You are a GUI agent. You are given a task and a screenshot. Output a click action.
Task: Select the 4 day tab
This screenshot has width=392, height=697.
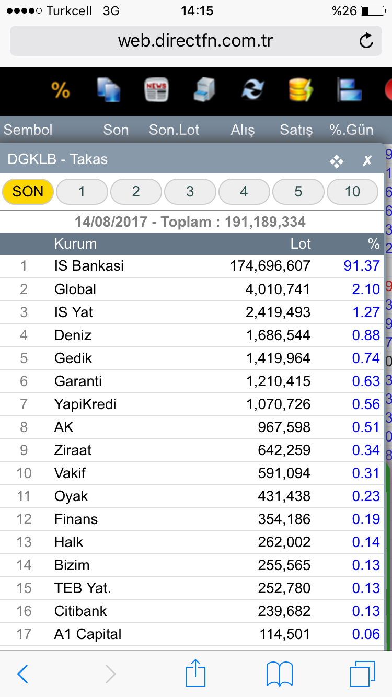(x=244, y=191)
